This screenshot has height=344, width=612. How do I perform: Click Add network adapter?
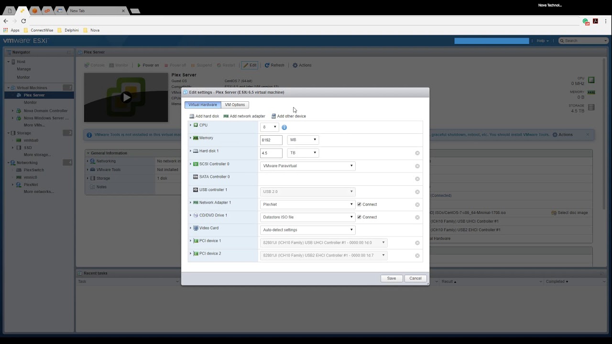click(x=244, y=116)
